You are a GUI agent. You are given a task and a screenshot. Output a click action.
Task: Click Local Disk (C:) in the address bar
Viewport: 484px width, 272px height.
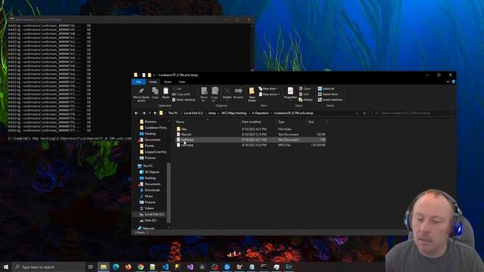194,113
